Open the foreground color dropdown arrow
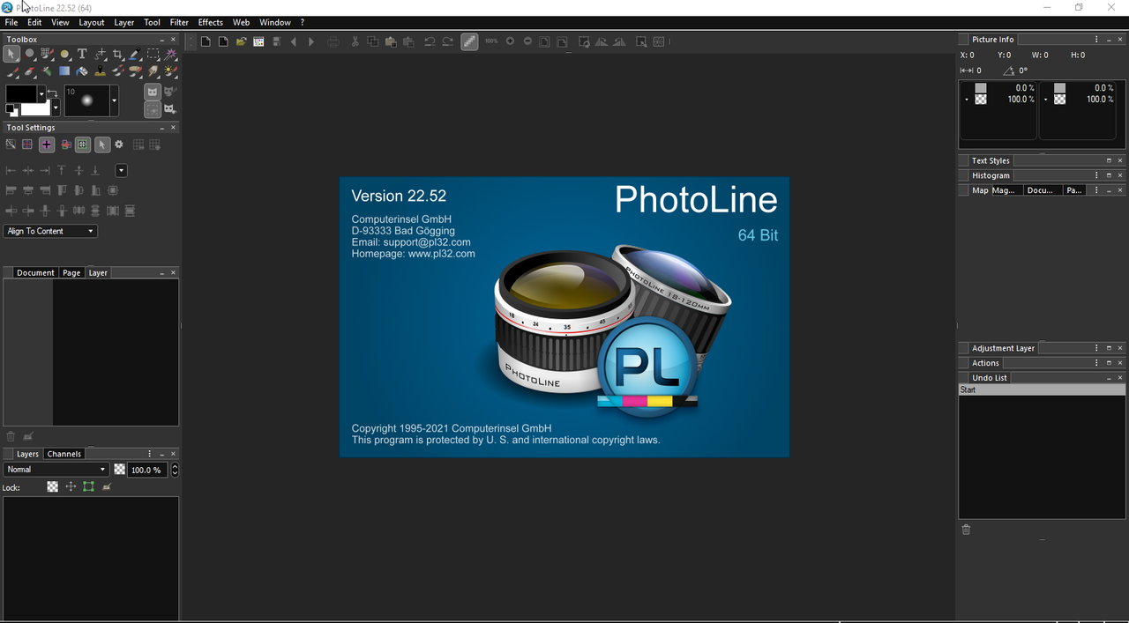The width and height of the screenshot is (1129, 623). click(x=41, y=93)
